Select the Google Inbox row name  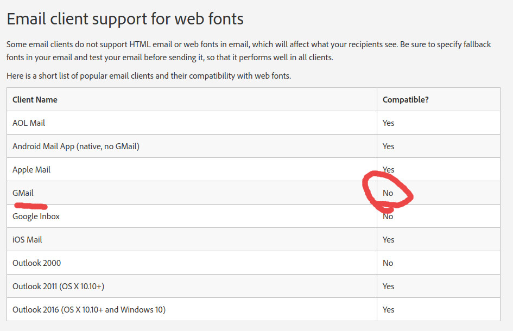pyautogui.click(x=36, y=216)
